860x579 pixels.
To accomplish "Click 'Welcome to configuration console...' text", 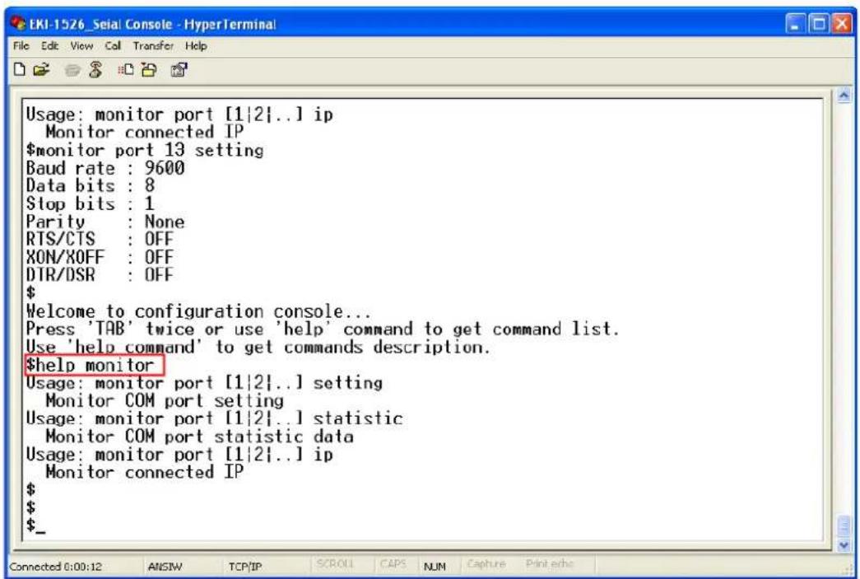I will [x=198, y=311].
